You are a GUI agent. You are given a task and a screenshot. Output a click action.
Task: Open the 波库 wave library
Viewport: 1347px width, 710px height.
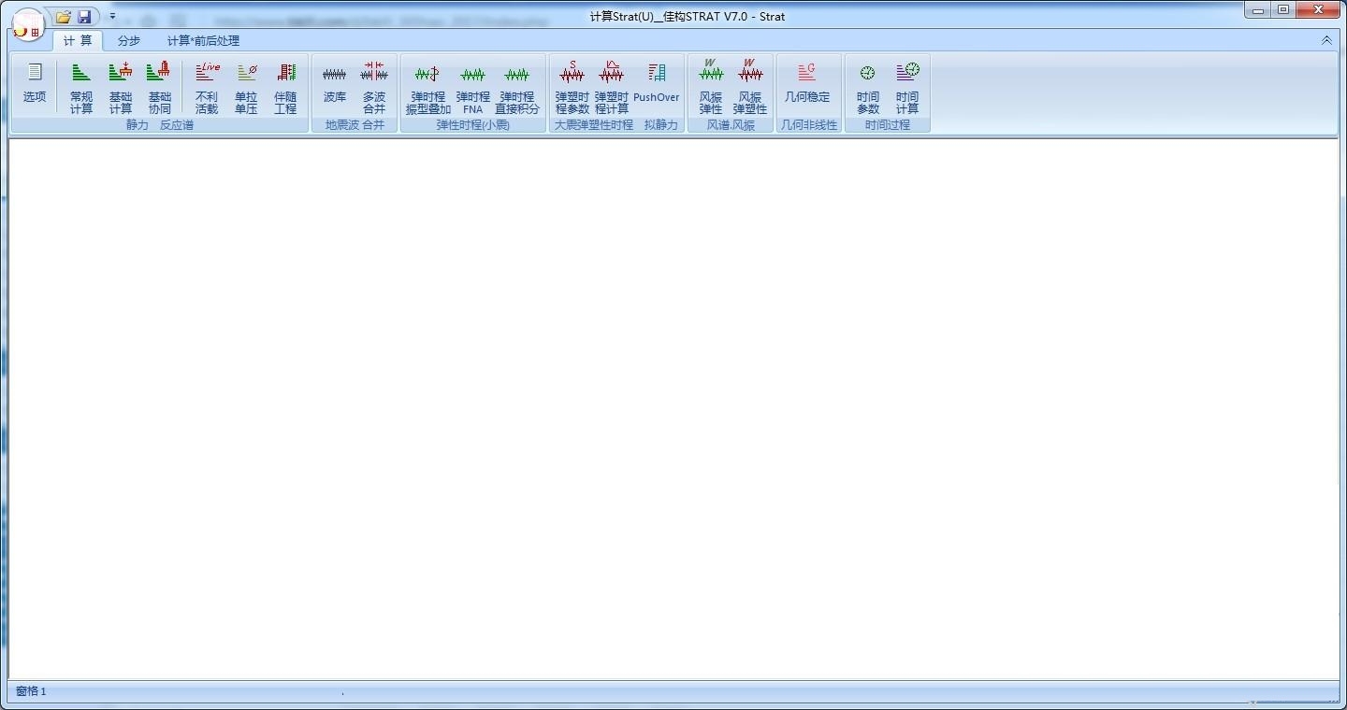(335, 86)
